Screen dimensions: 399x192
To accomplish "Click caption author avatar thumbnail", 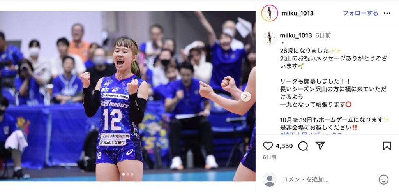I will point(270,39).
